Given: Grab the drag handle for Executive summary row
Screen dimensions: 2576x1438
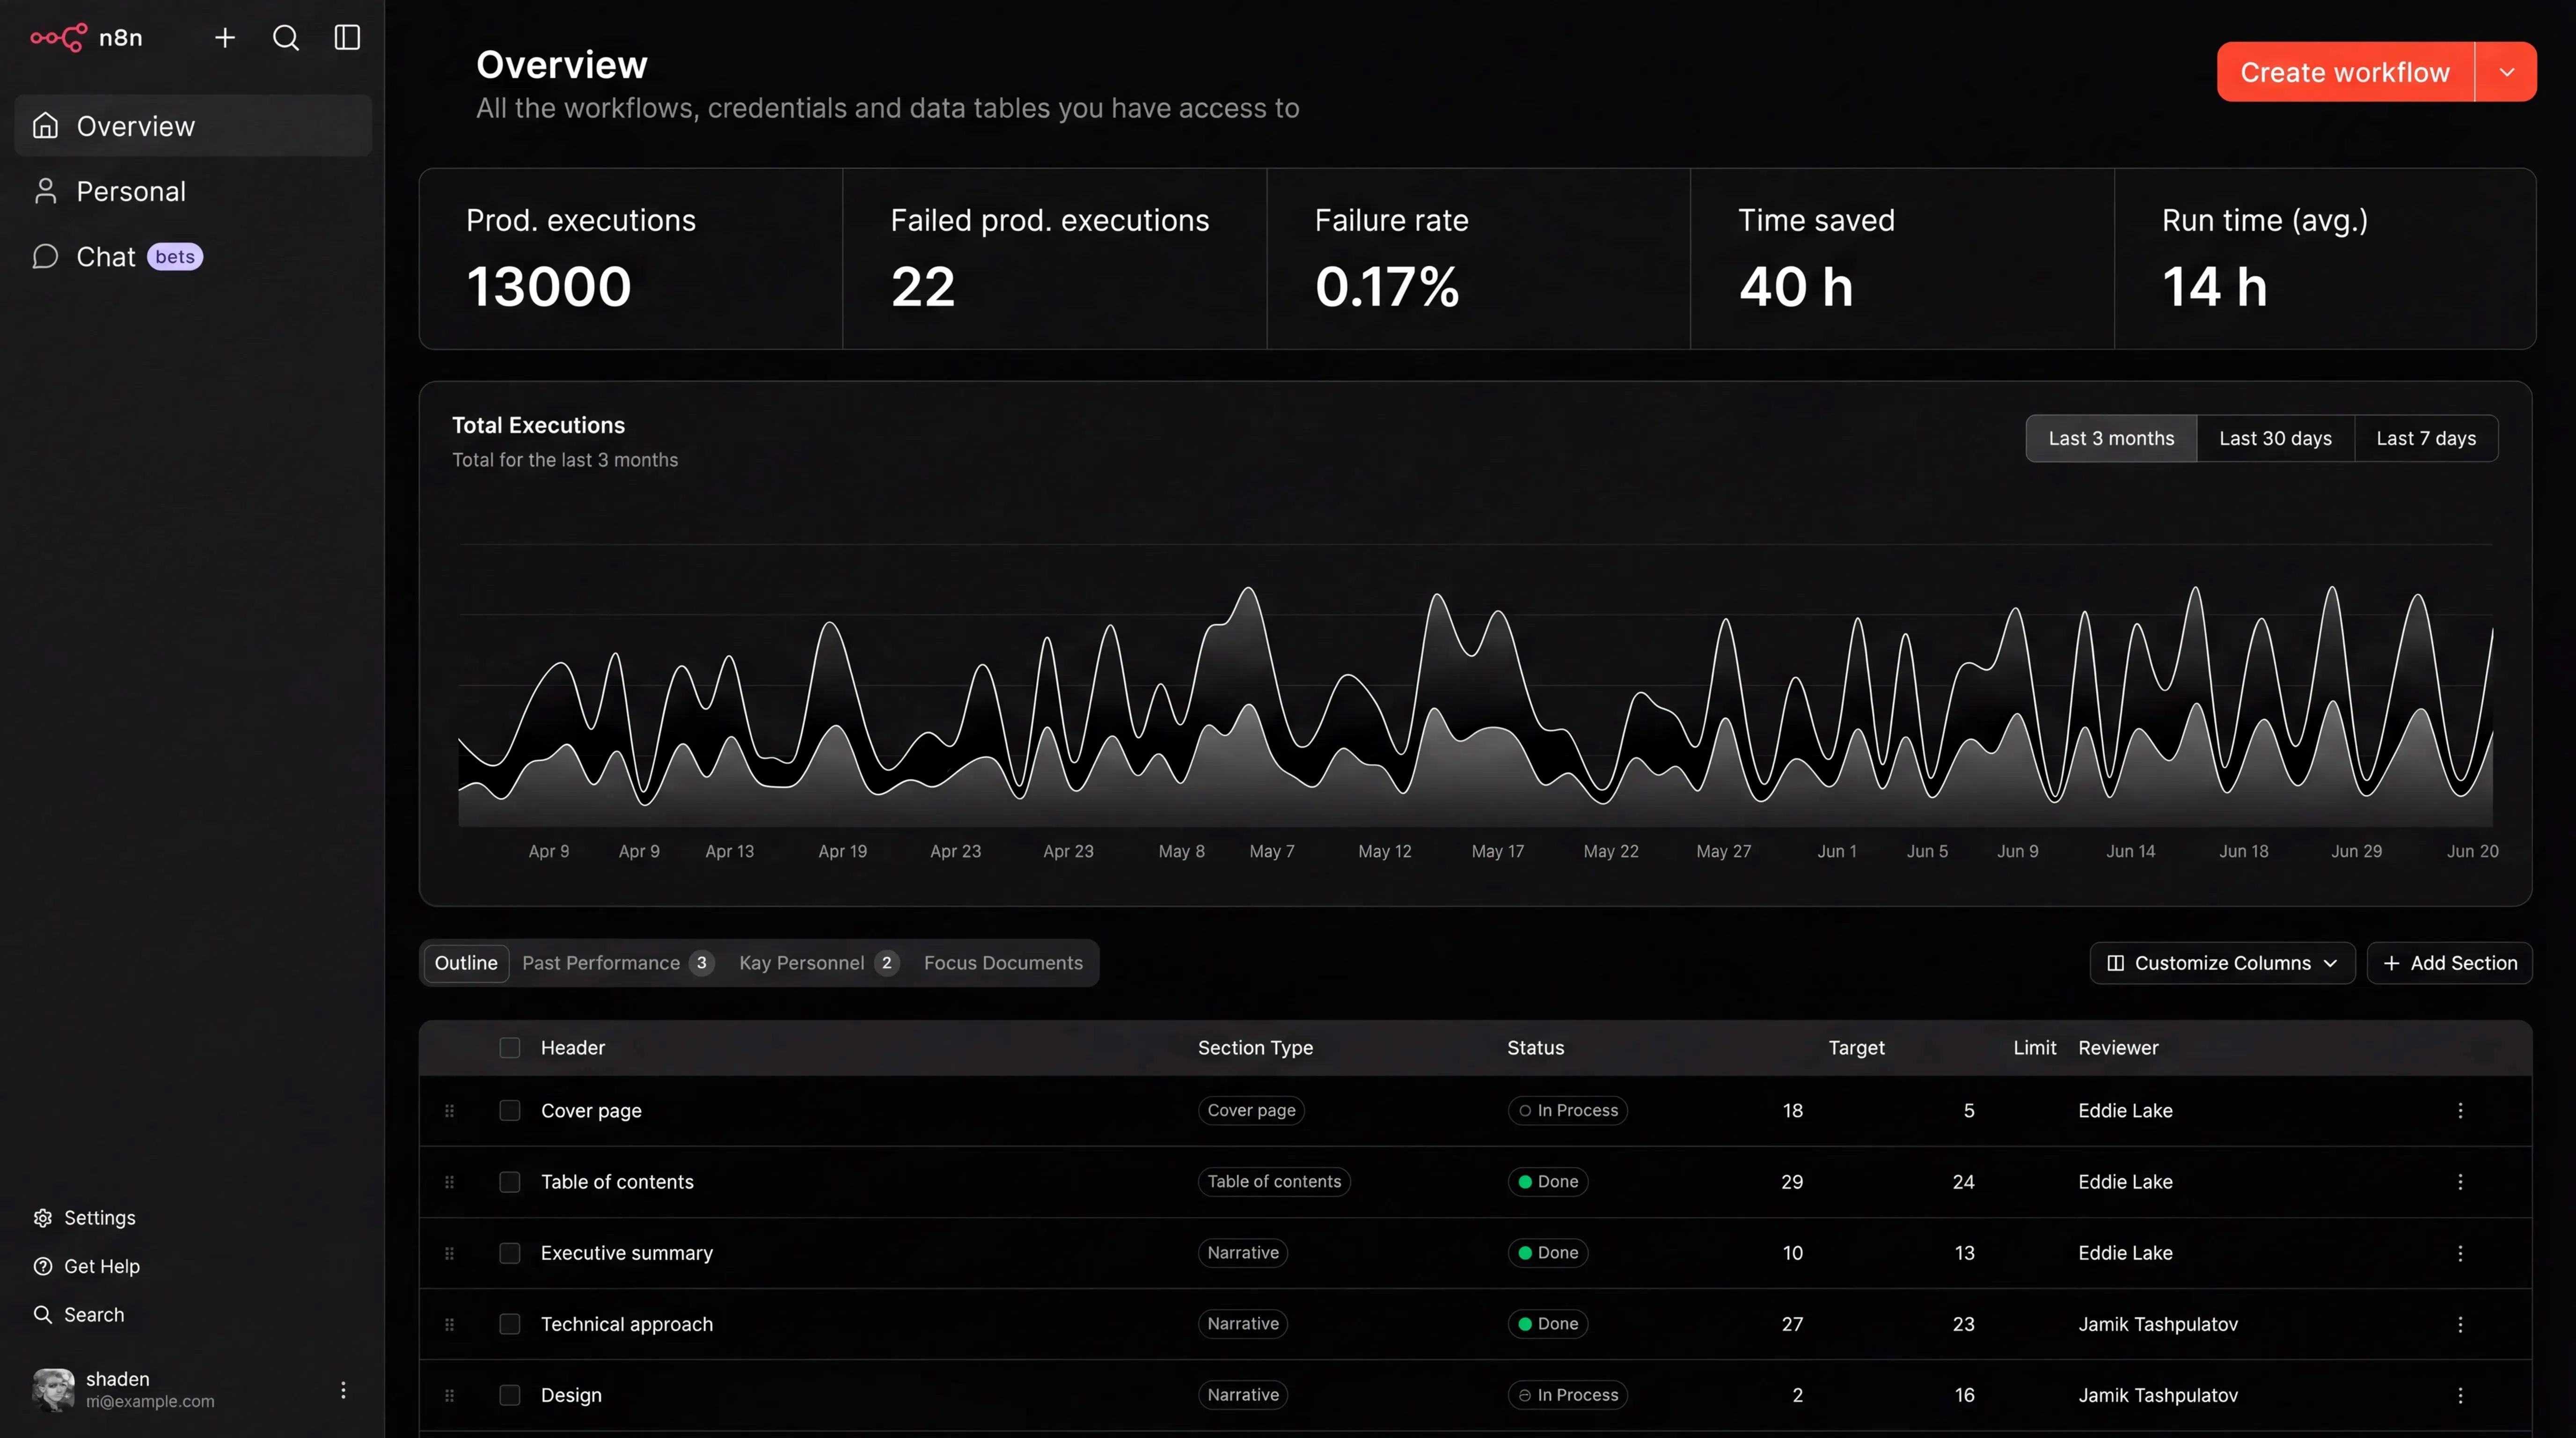Looking at the screenshot, I should [x=449, y=1253].
